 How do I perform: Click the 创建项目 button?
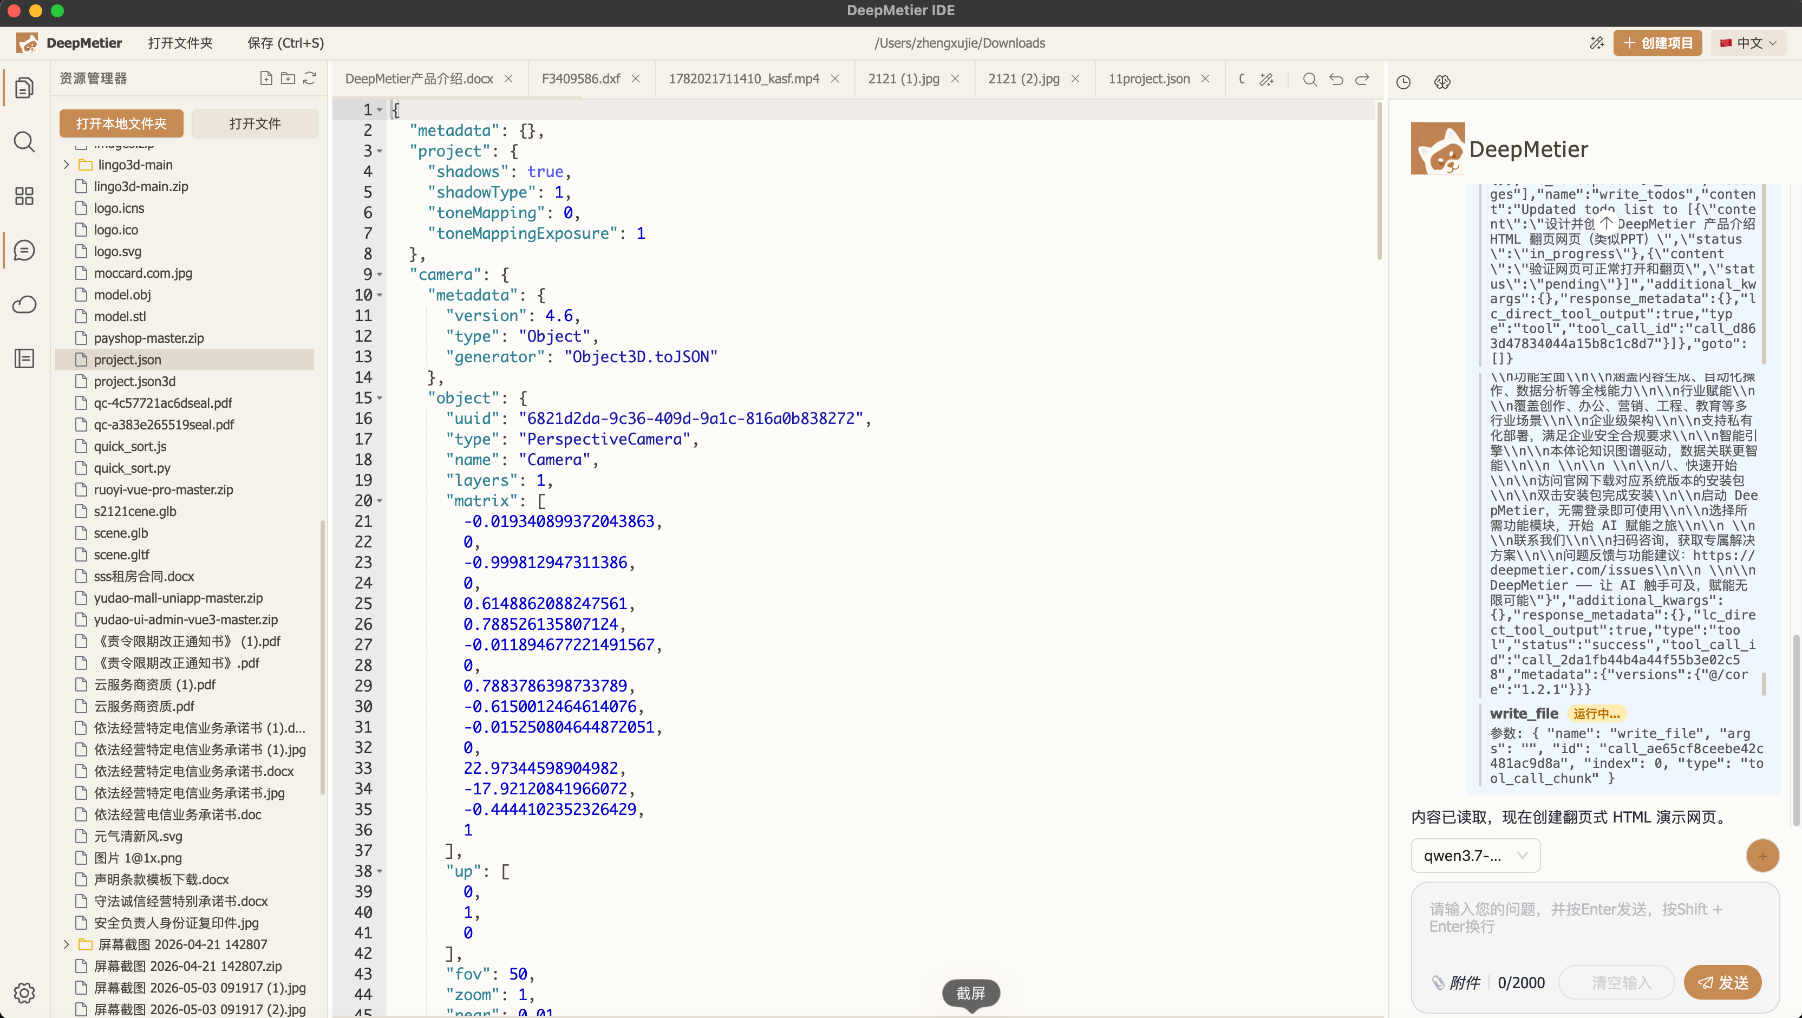tap(1657, 43)
